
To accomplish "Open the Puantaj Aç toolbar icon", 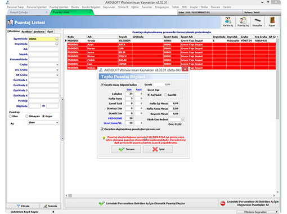I will [243, 22].
